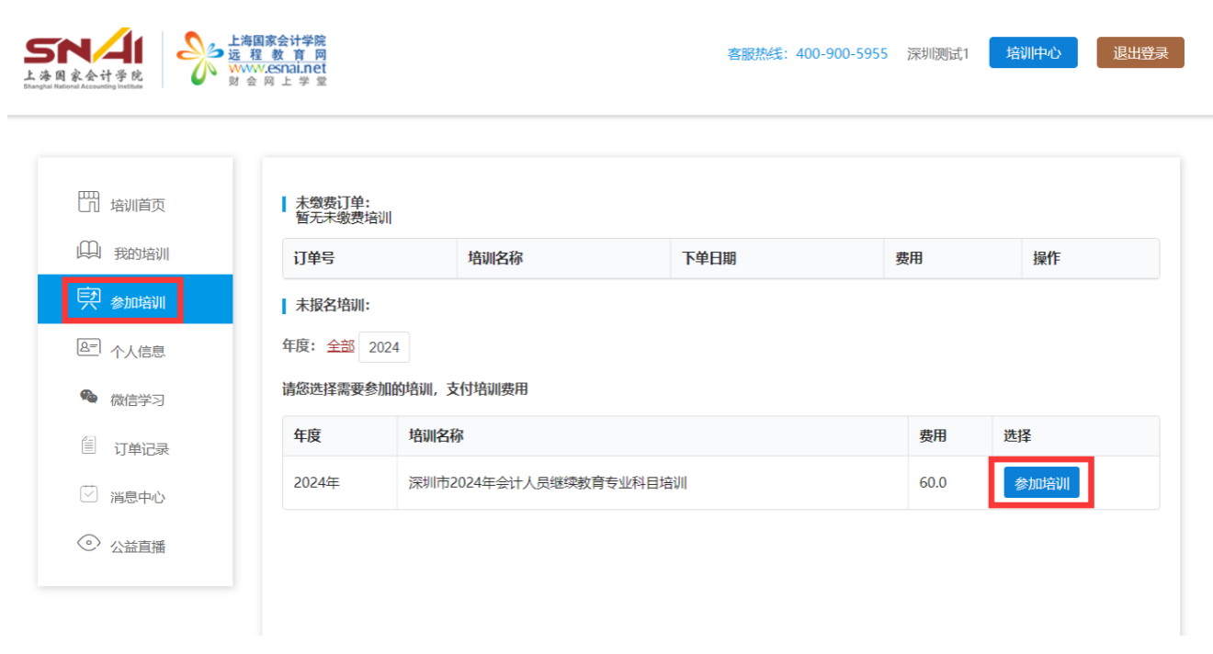The width and height of the screenshot is (1213, 654).
Task: Click username 深圳测试1 in header
Action: coord(937,54)
